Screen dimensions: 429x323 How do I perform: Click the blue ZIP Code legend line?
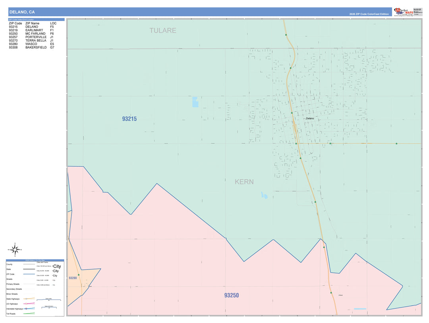pyautogui.click(x=29, y=274)
